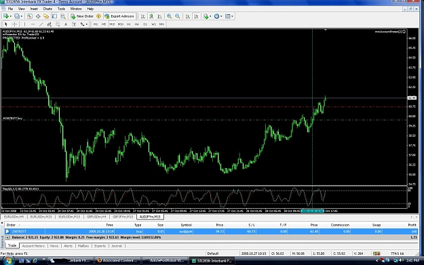Select the Equidistant Channel tool
Viewport: 424px width, 265px height.
pyautogui.click(x=50, y=24)
